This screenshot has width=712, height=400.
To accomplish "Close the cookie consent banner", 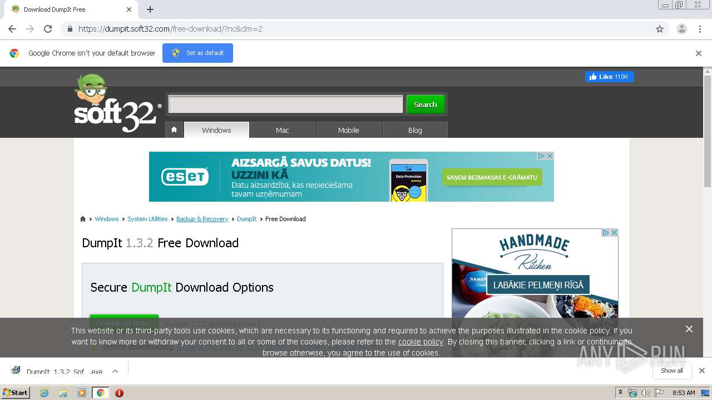I will [689, 329].
